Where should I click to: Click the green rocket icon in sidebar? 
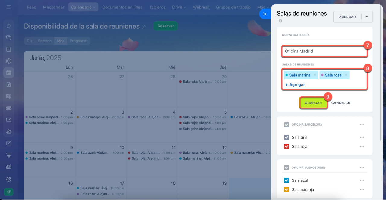pos(9,192)
